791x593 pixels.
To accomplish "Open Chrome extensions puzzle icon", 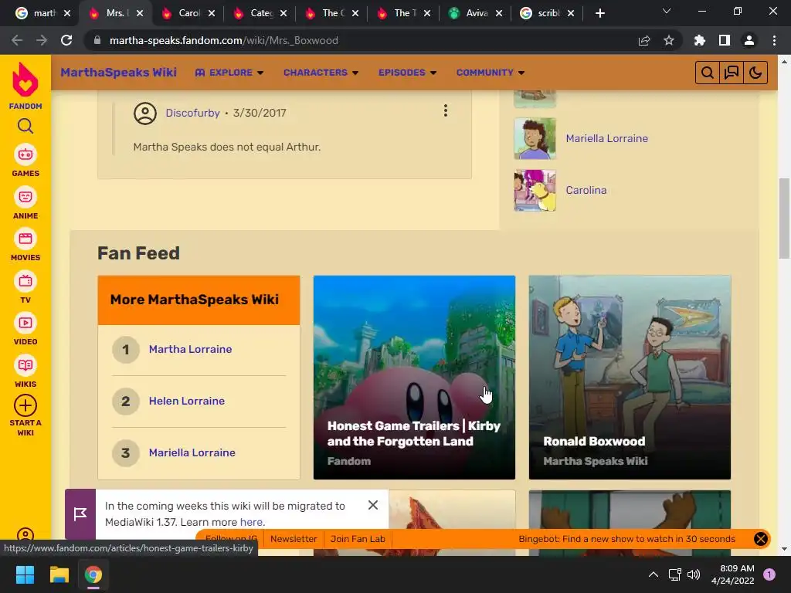I will coord(700,40).
